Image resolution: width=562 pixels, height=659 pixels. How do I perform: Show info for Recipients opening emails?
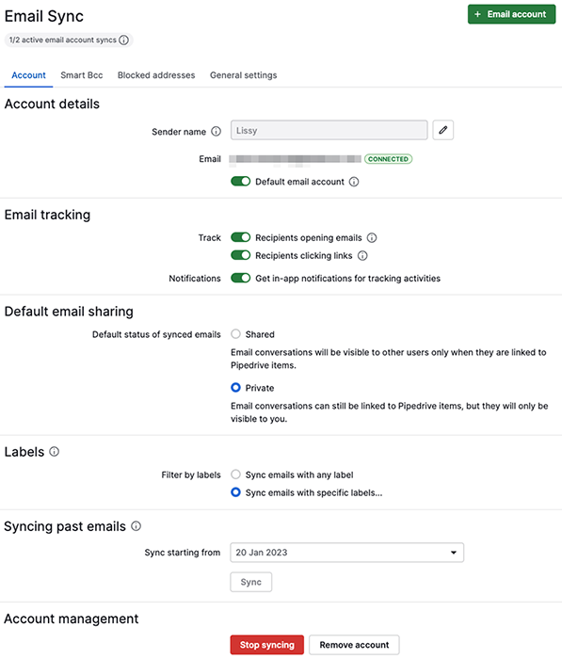[372, 238]
